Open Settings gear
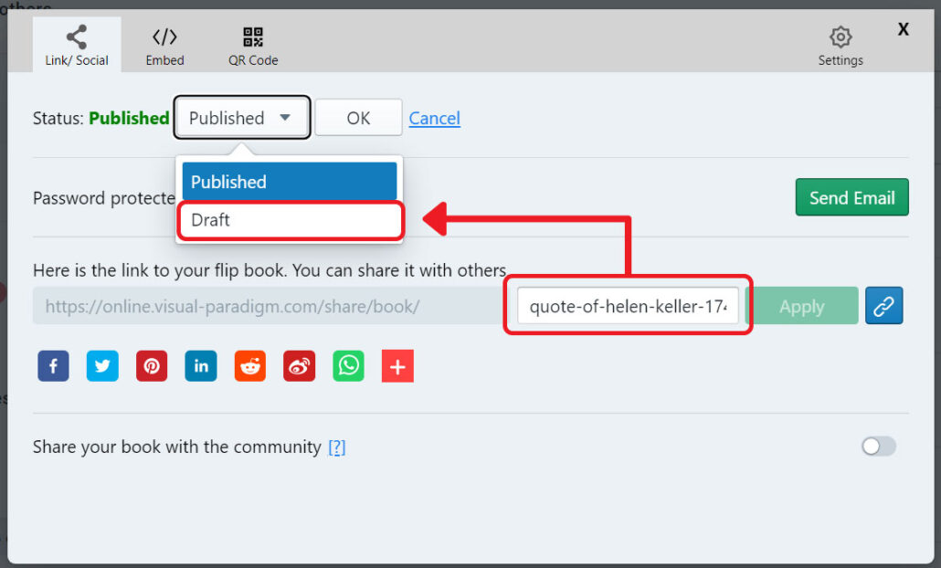 point(840,46)
